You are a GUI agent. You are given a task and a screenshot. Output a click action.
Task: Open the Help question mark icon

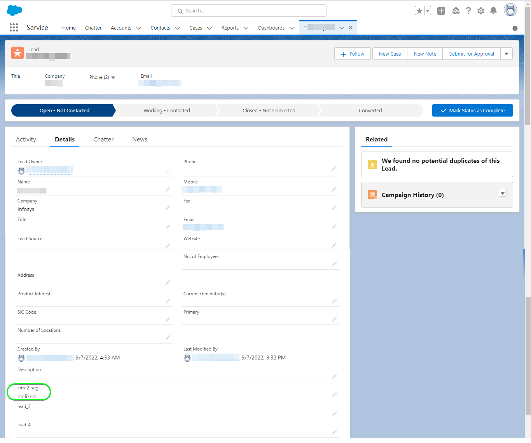coord(468,11)
